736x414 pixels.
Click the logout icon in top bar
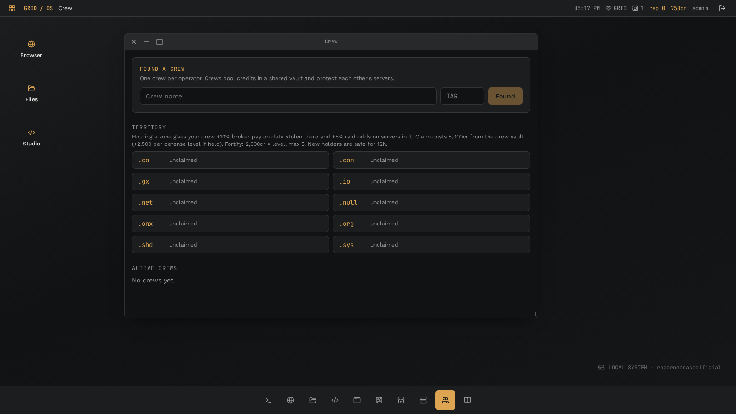pos(722,8)
